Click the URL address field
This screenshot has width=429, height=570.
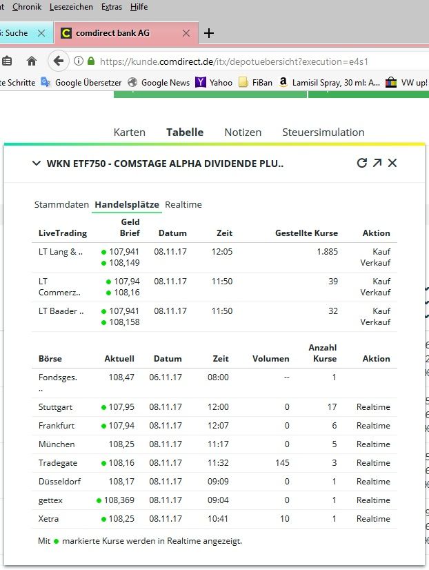coord(262,61)
